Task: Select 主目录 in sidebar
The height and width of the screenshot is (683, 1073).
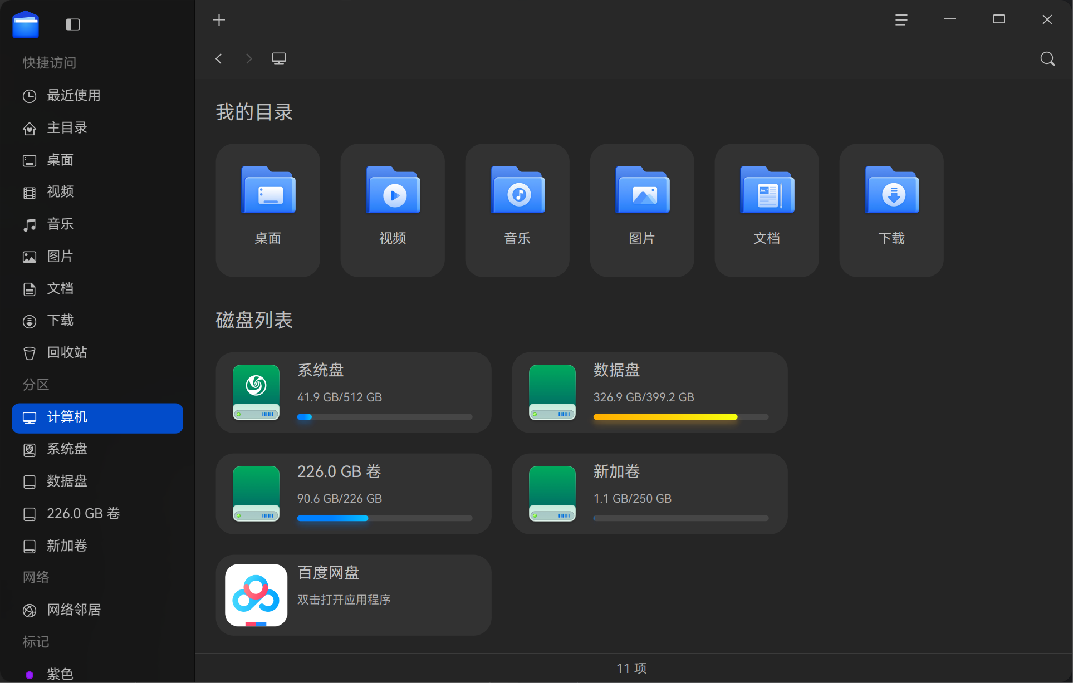Action: [97, 128]
